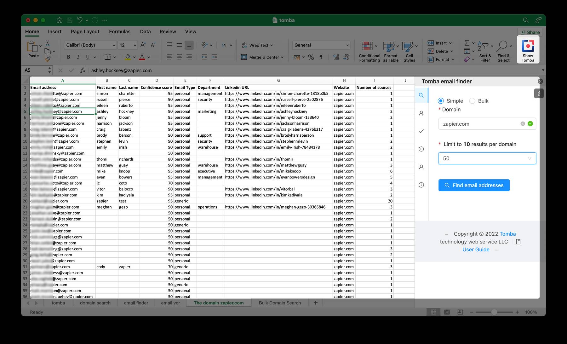
Task: Click the Tomba panel info button
Action: click(539, 93)
